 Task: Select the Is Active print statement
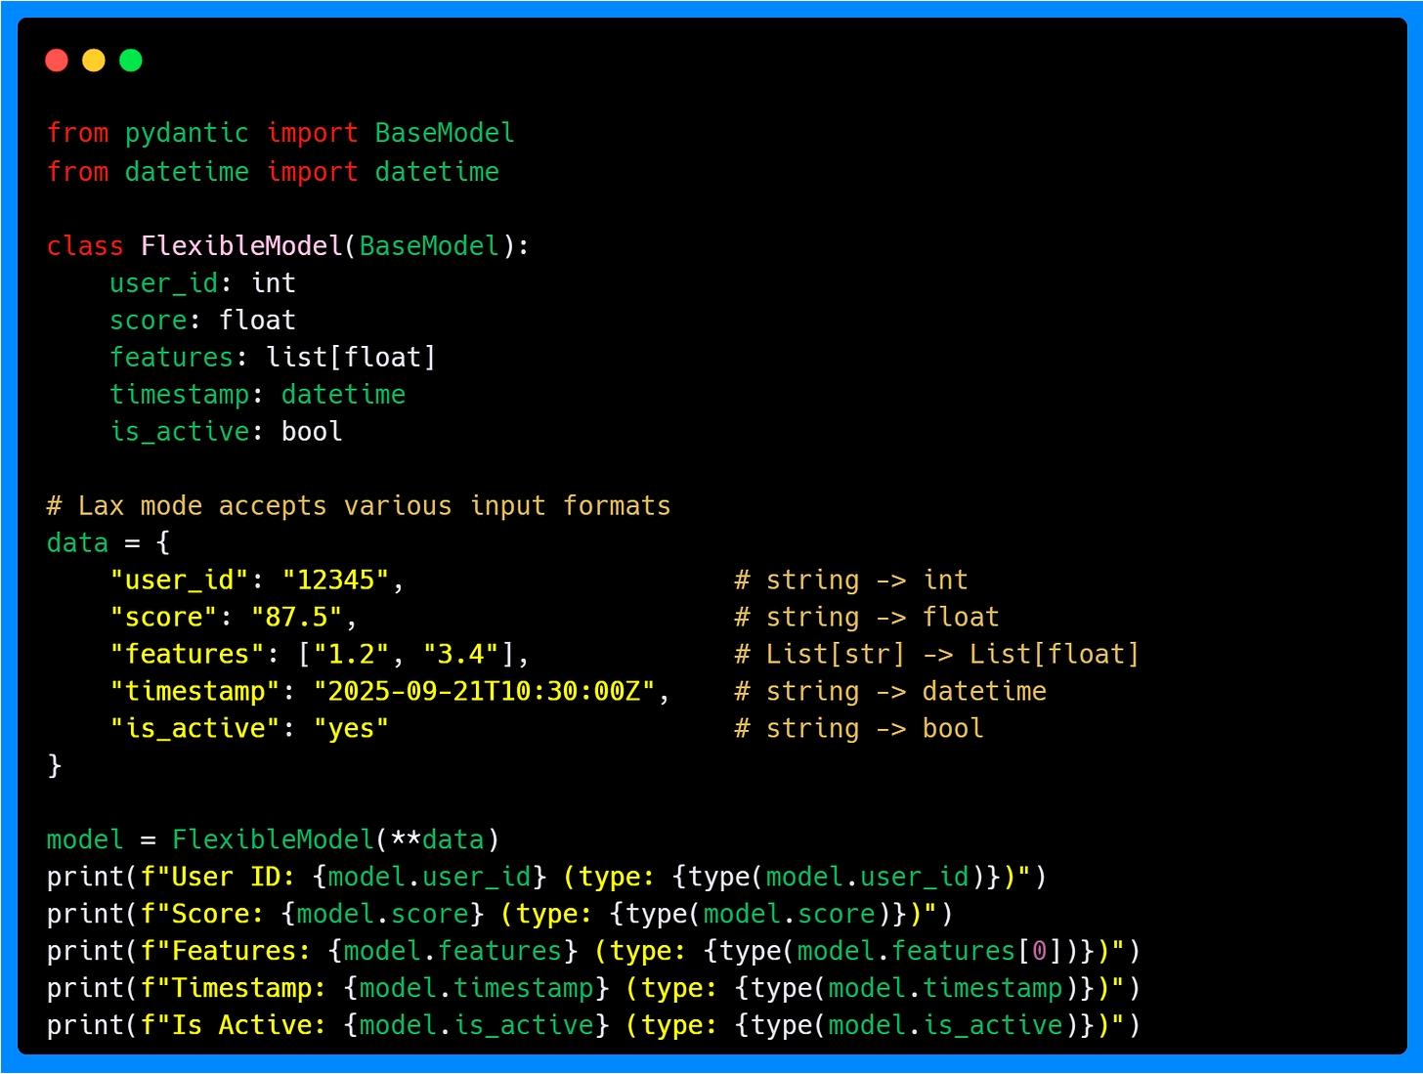point(591,1024)
